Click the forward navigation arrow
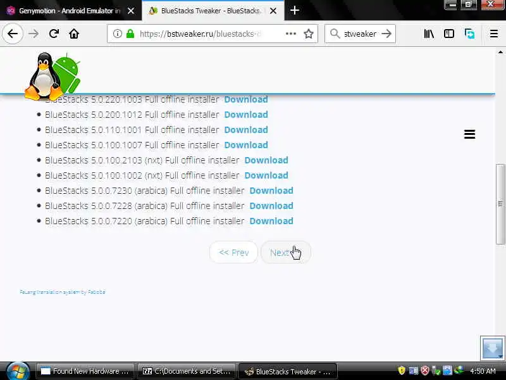This screenshot has height=380, width=506. click(34, 34)
